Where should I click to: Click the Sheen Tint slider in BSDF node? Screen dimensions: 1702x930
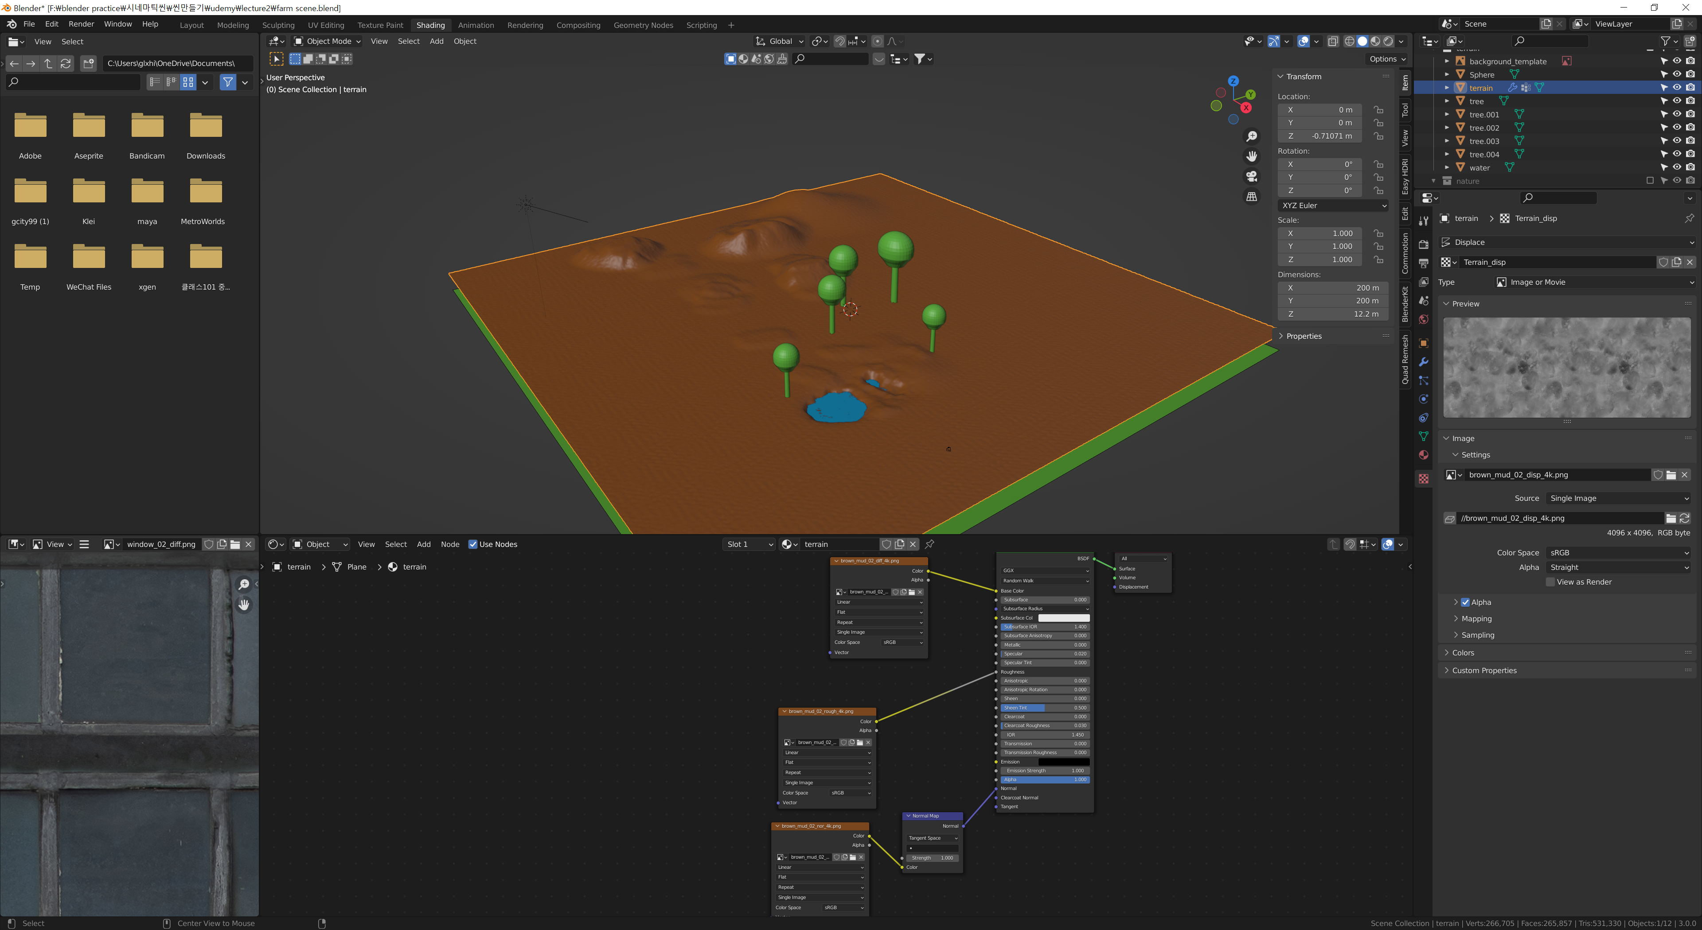tap(1044, 708)
